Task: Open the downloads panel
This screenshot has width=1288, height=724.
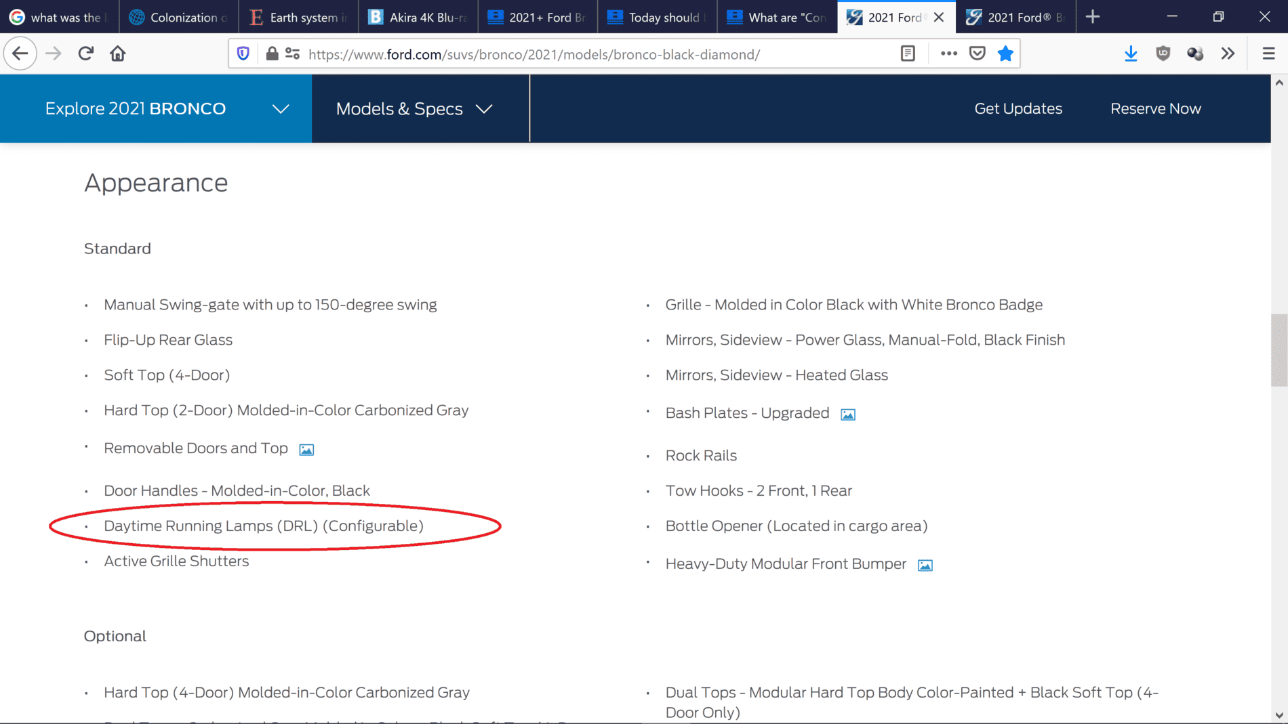Action: click(x=1131, y=54)
